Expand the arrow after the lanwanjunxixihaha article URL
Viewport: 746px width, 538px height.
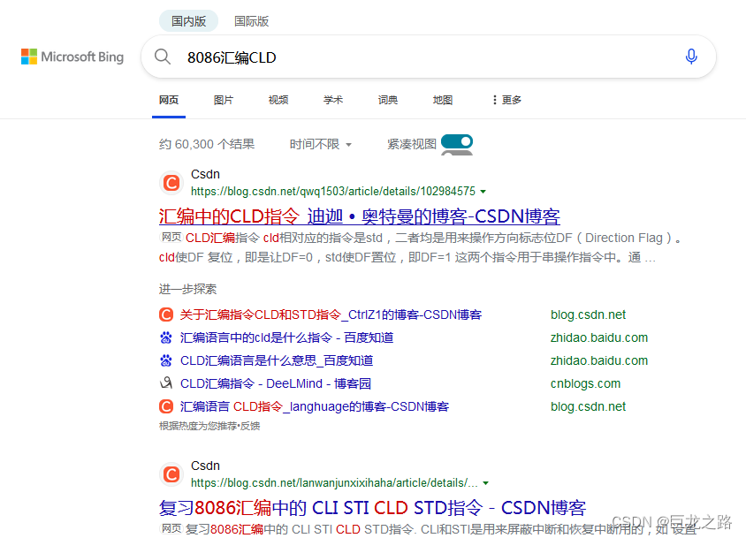pos(486,483)
